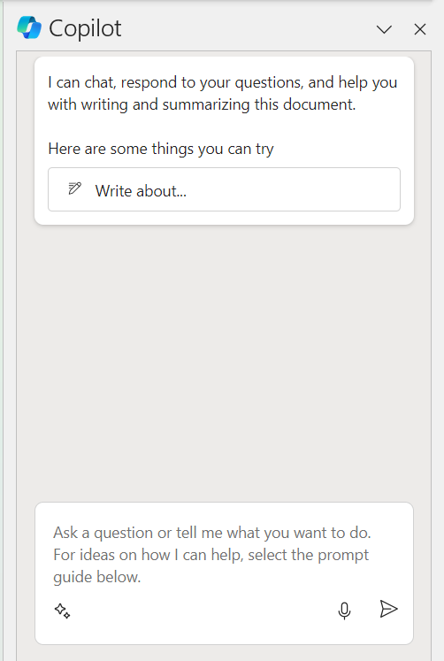Close the Copilot pane

pyautogui.click(x=420, y=29)
